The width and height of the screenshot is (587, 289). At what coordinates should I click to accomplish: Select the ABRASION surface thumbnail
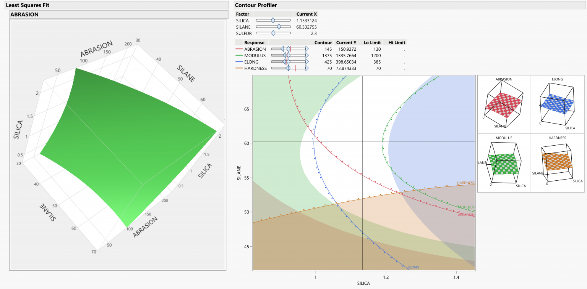pos(504,103)
